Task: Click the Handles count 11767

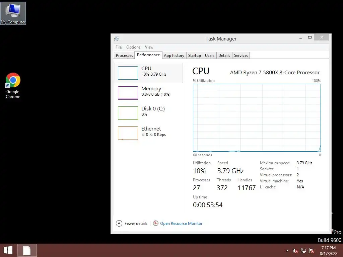Action: coord(247,188)
